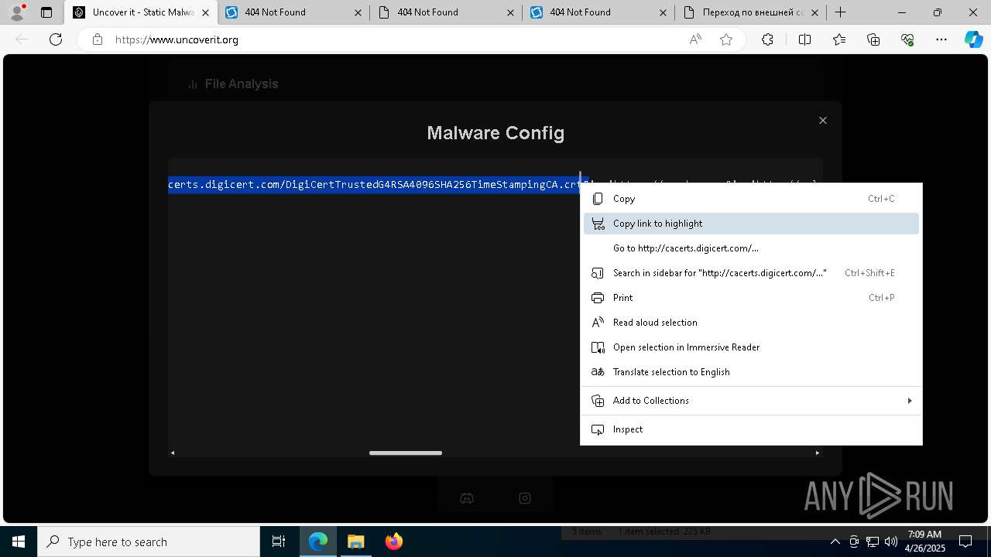The height and width of the screenshot is (557, 991).
Task: Open the Windows Start menu
Action: coord(19,542)
